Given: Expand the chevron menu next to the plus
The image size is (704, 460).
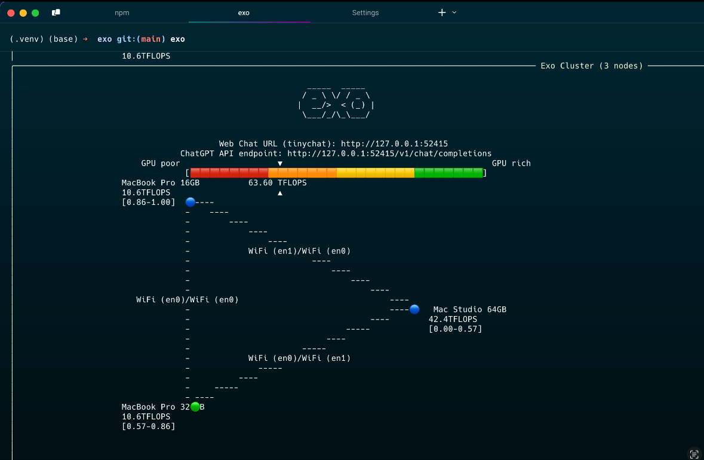Looking at the screenshot, I should [x=454, y=13].
